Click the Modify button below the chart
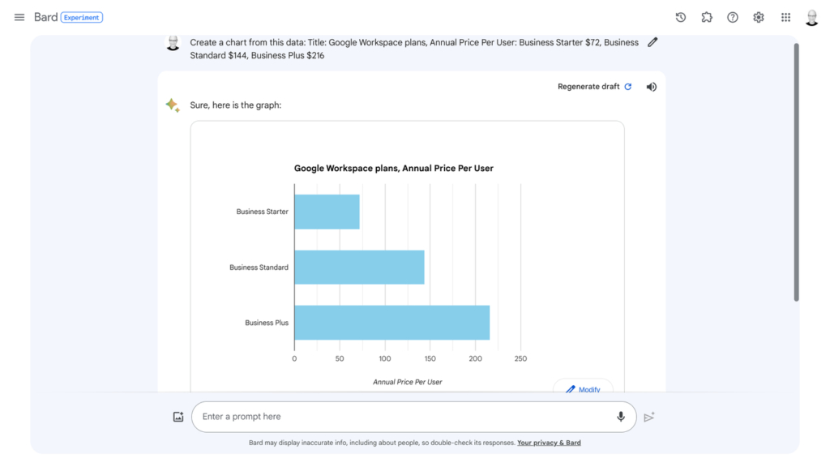 [x=583, y=389]
